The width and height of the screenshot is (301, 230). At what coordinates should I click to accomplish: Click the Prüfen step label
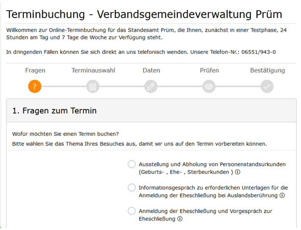click(209, 70)
